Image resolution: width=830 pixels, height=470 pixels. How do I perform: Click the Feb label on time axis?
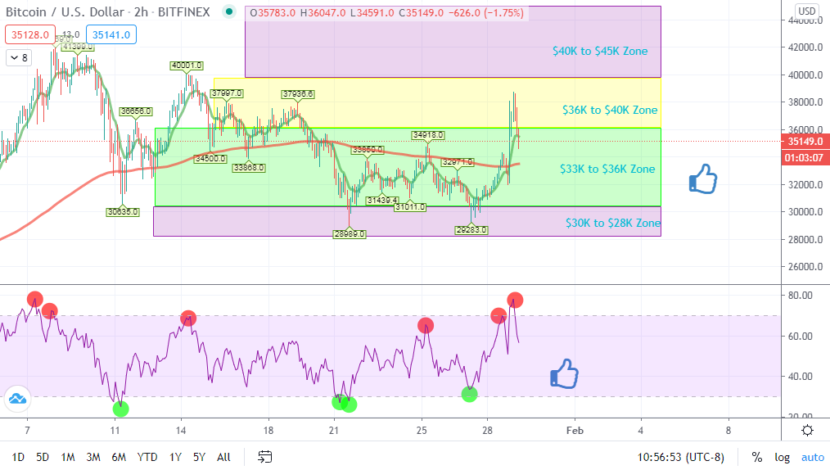575,431
